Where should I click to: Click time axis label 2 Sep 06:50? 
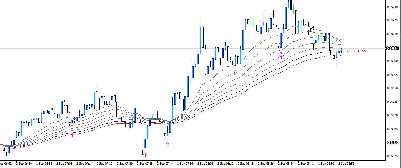24,164
